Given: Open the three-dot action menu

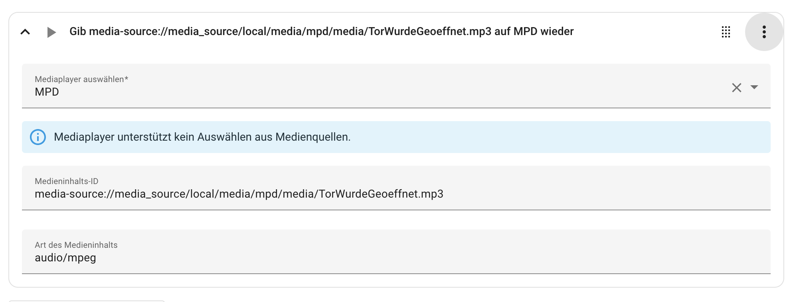Looking at the screenshot, I should pyautogui.click(x=764, y=32).
